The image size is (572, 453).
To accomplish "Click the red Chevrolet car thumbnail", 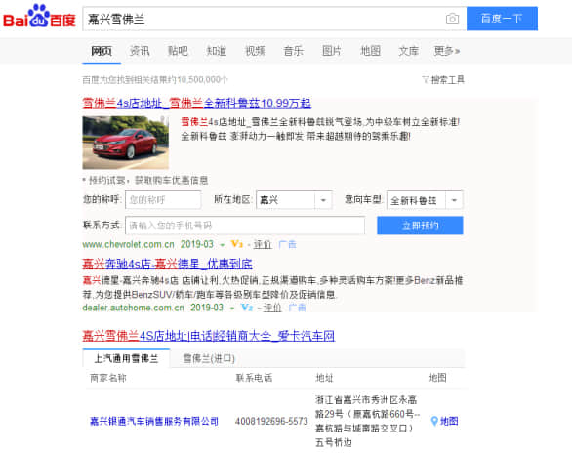I will (x=126, y=143).
